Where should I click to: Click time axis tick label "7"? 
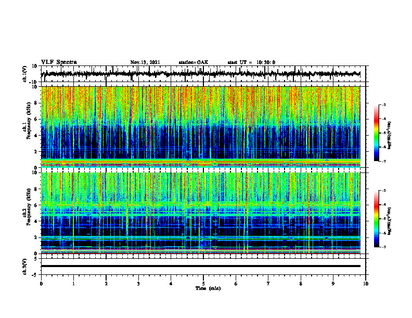point(268,284)
